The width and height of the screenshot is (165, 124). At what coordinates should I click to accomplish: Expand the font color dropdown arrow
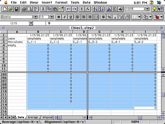[162, 17]
